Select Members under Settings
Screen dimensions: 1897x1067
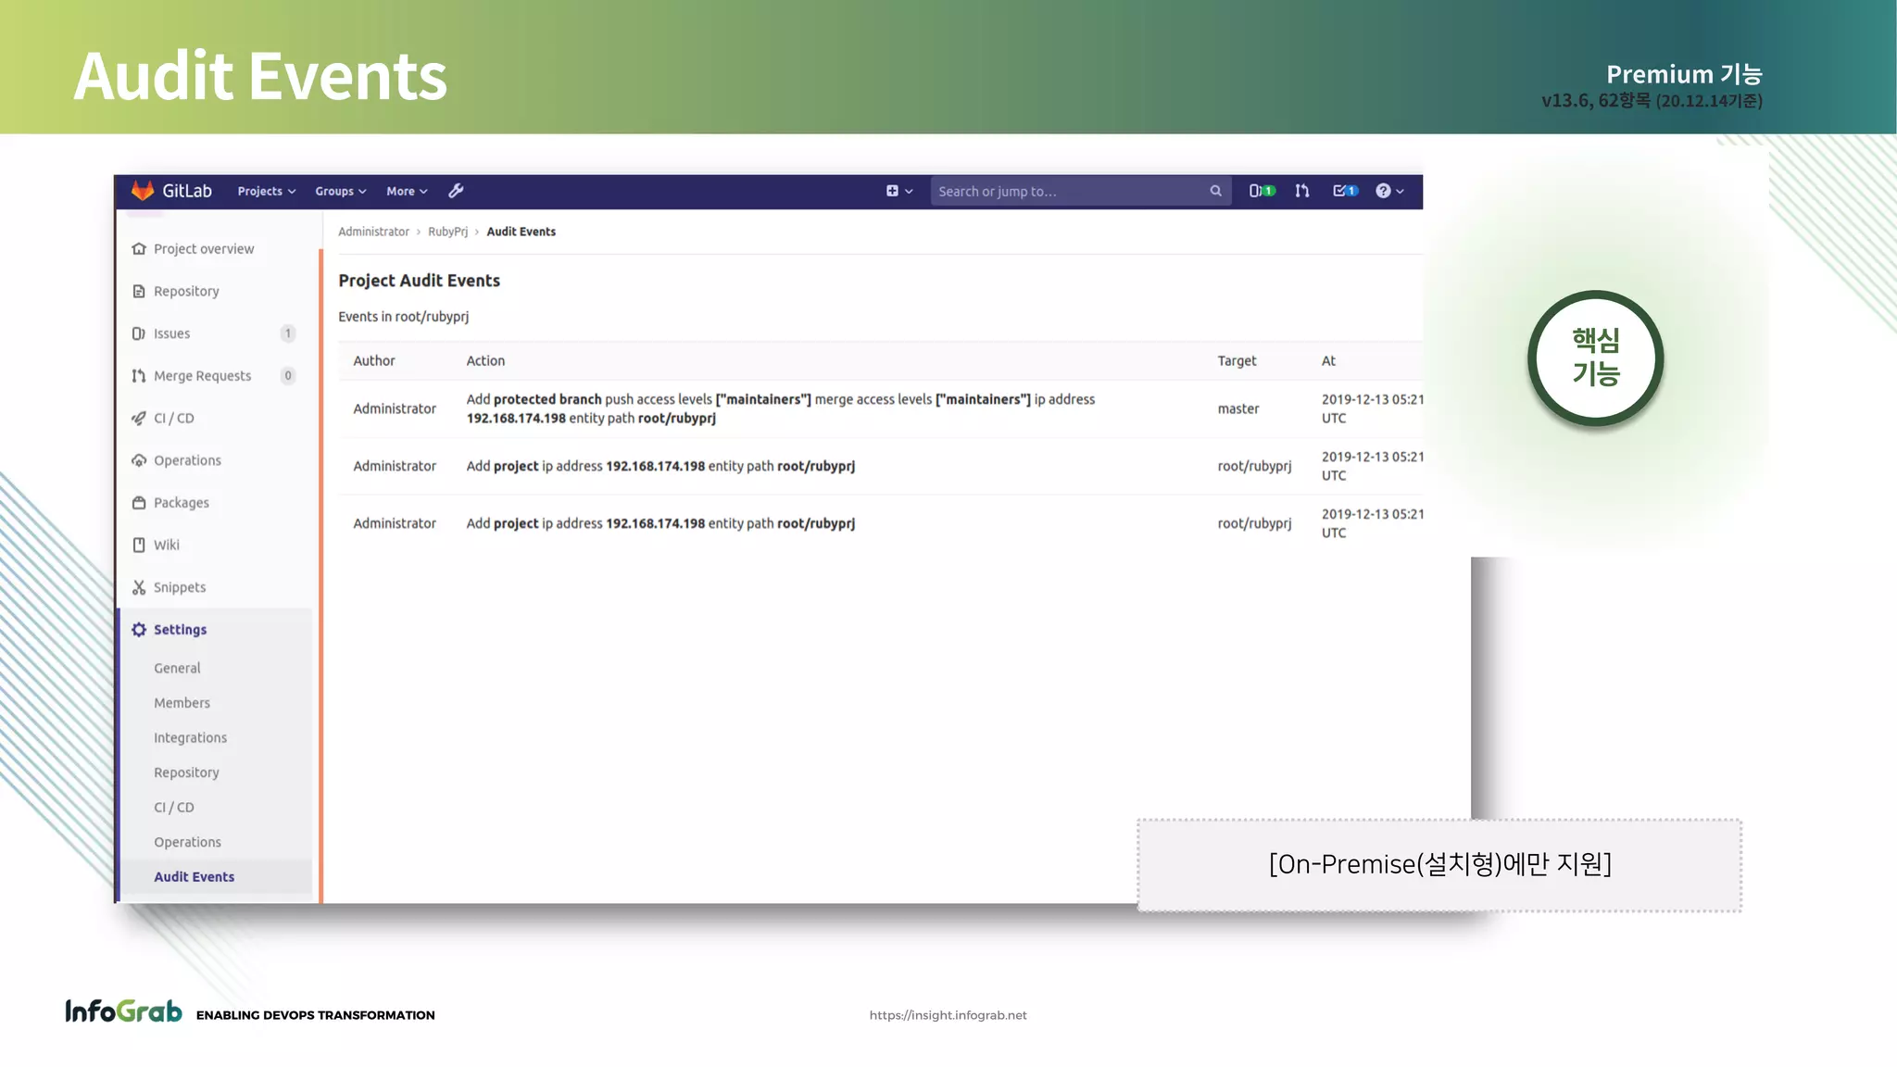pos(182,703)
